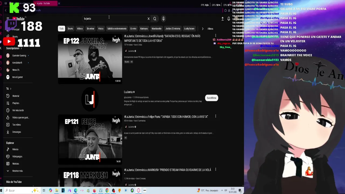The width and height of the screenshot is (345, 194).
Task: Open the notifications bell
Action: click(229, 19)
